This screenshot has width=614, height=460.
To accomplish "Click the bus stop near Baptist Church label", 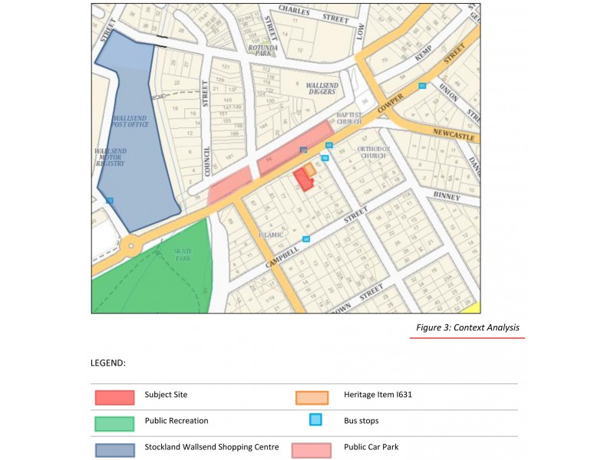I will click(x=328, y=145).
